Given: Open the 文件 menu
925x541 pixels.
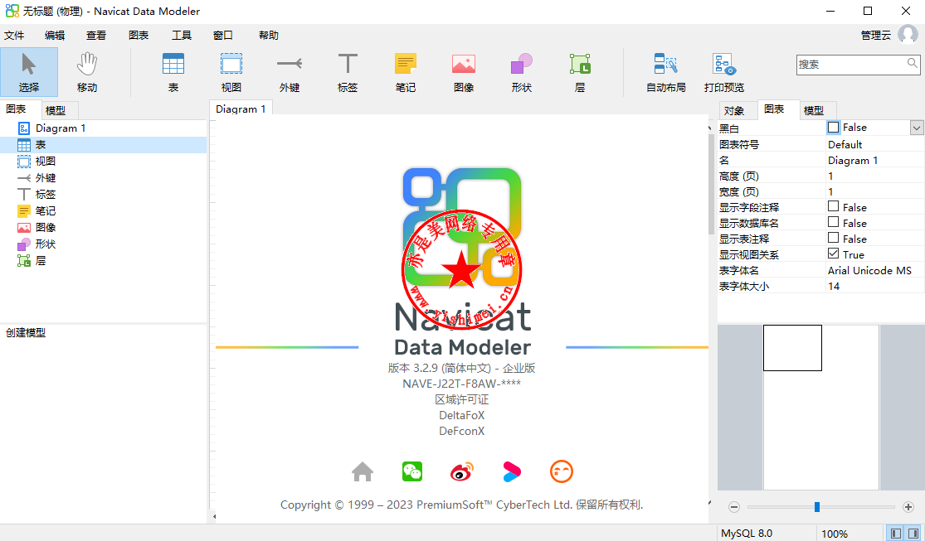Looking at the screenshot, I should pos(14,36).
